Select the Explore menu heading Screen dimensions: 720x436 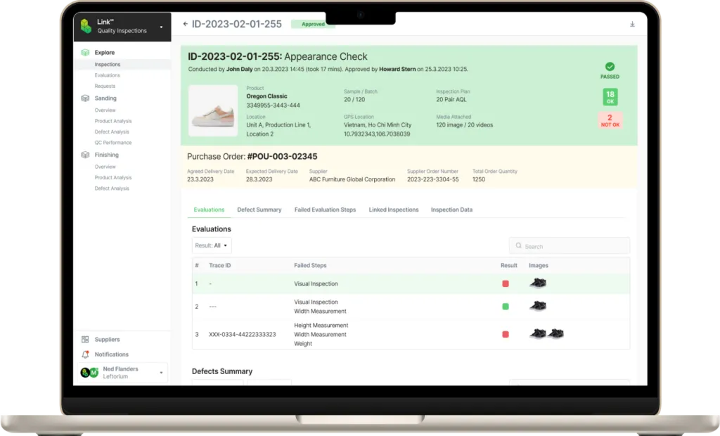pos(105,52)
